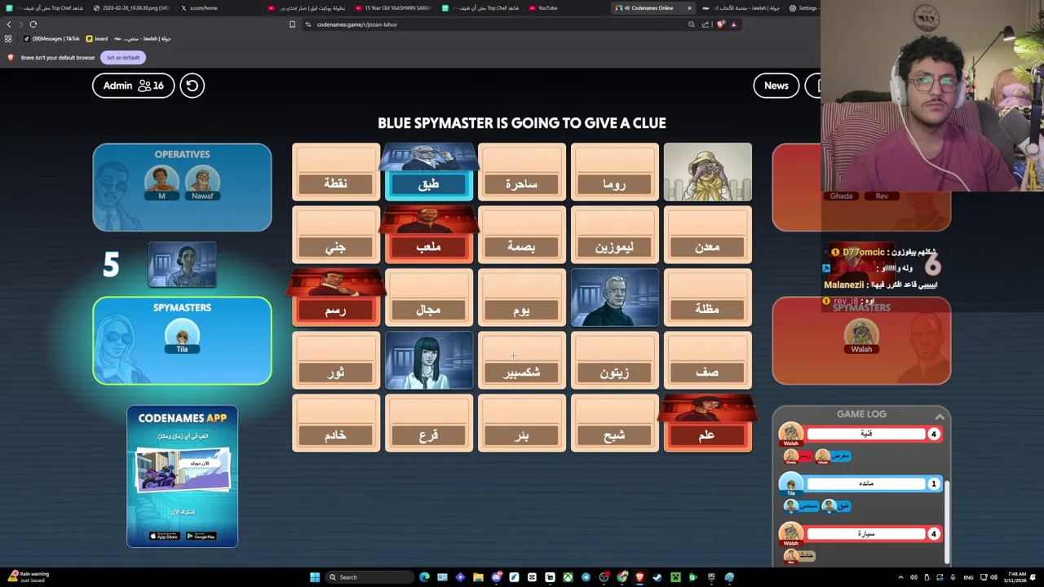Image resolution: width=1044 pixels, height=587 pixels.
Task: Show the 16 players count
Action: click(x=151, y=86)
